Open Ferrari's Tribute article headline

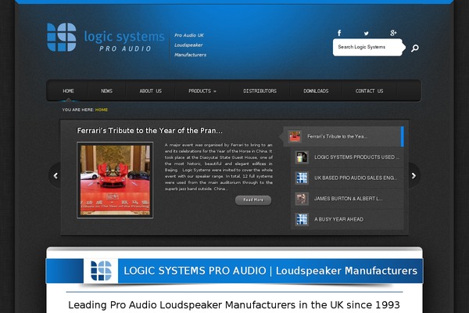point(149,131)
